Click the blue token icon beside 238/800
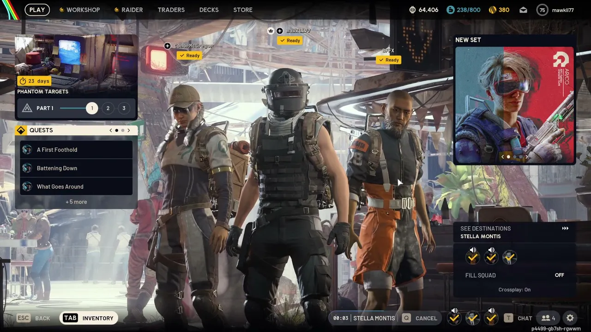 [450, 10]
